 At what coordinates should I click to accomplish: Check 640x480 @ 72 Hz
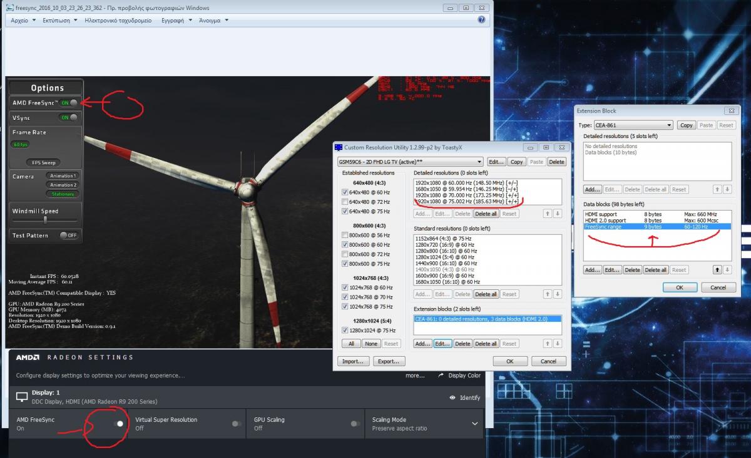(345, 202)
